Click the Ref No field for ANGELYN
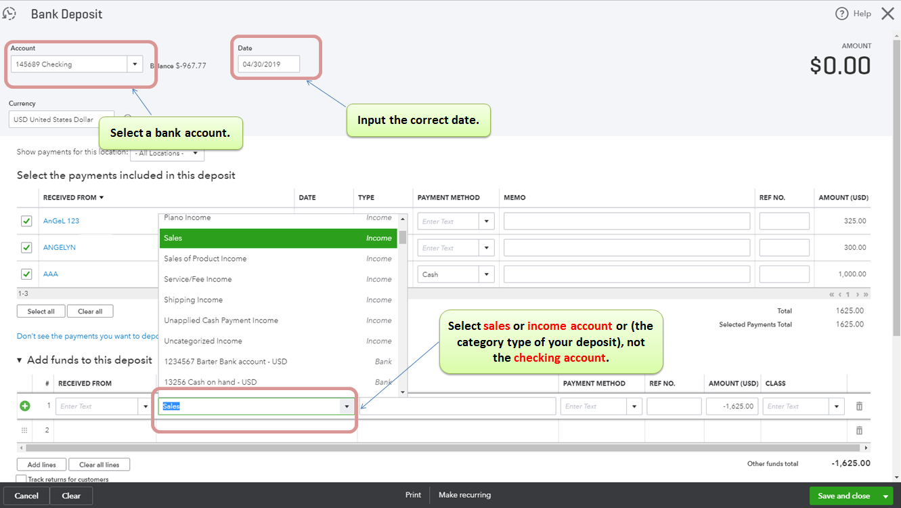The image size is (901, 508). [x=785, y=248]
